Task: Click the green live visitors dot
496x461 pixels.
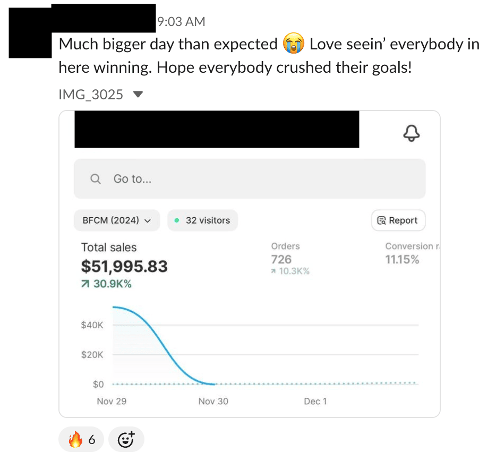Action: (177, 220)
